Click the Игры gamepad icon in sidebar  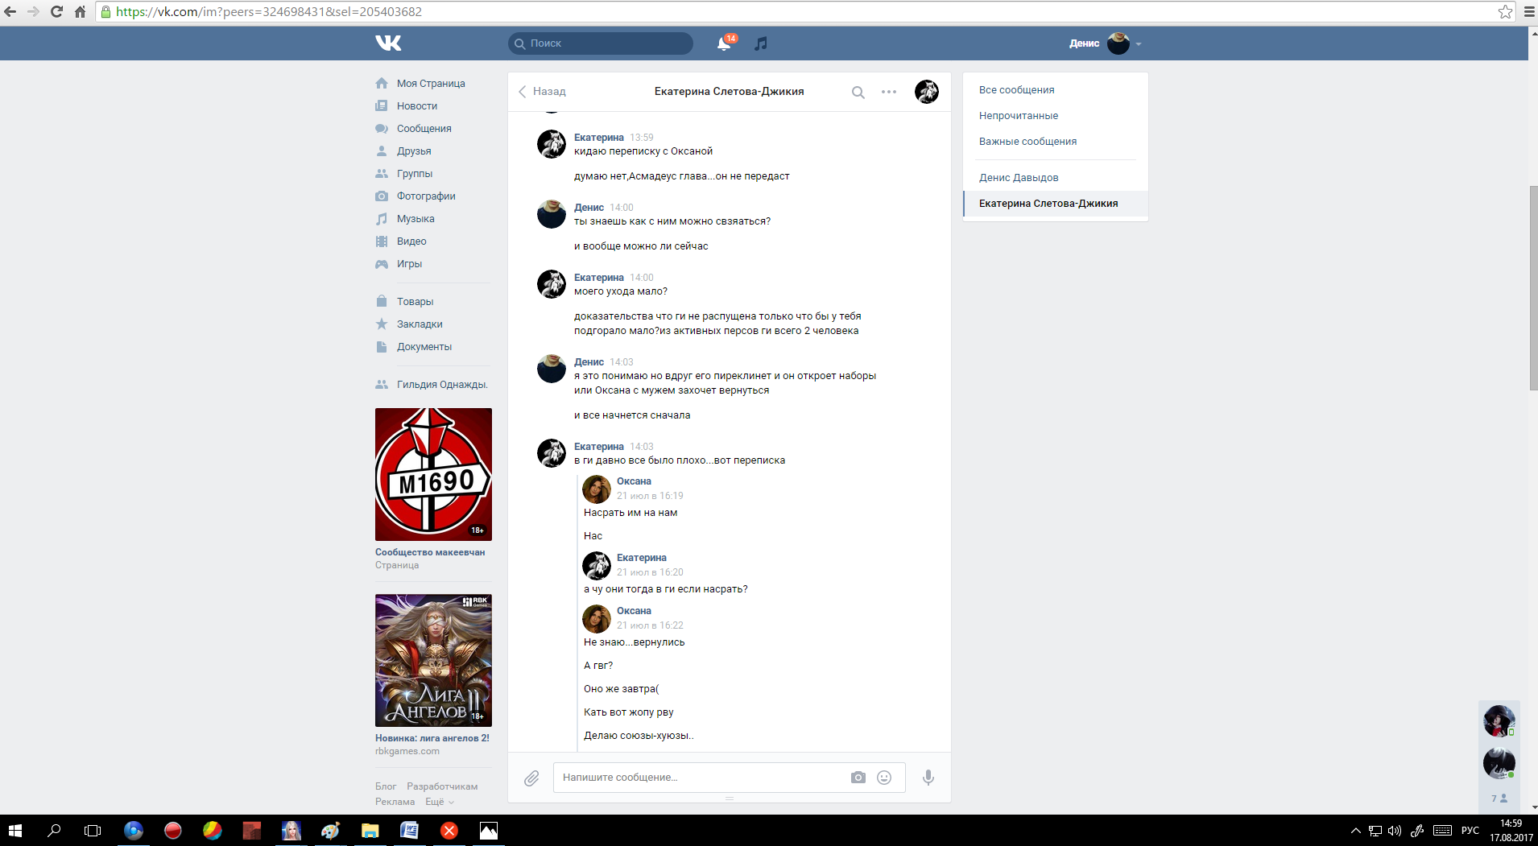382,264
